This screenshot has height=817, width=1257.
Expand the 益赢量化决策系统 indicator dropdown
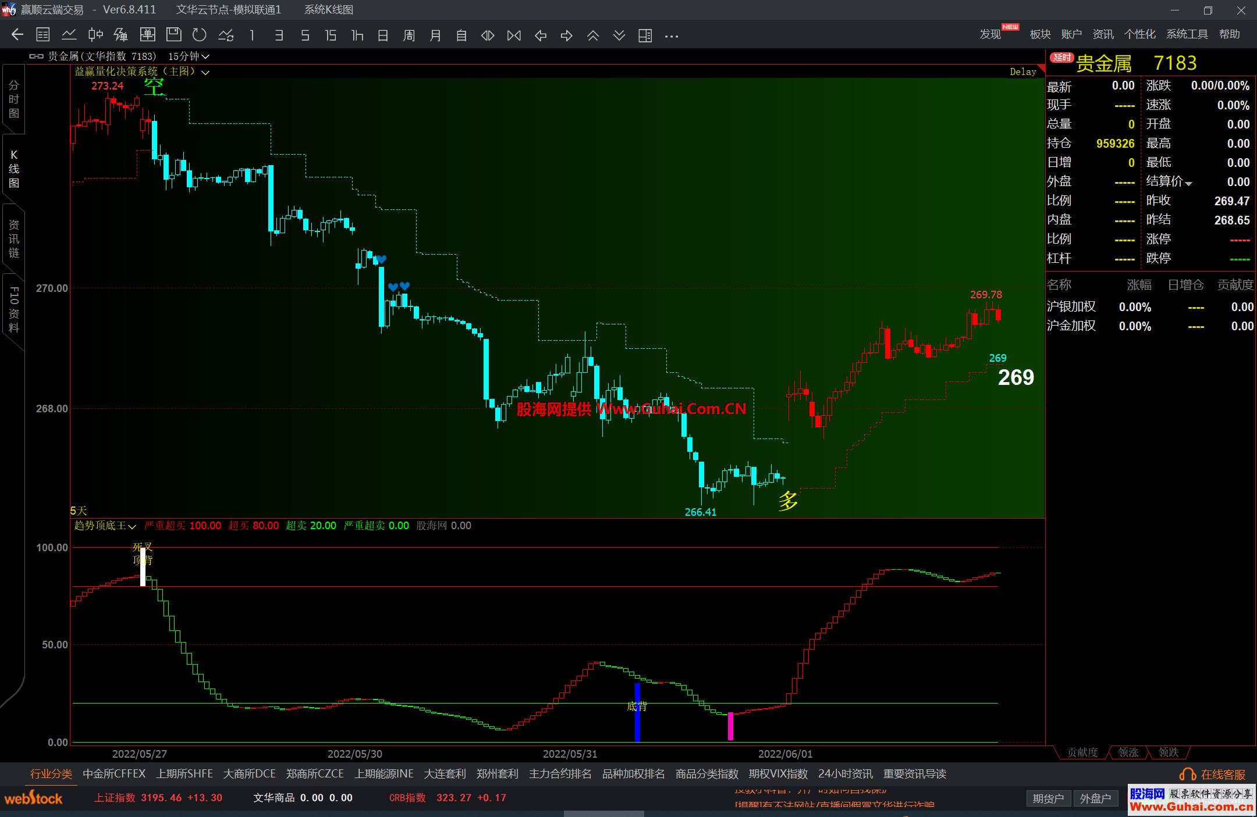click(205, 72)
